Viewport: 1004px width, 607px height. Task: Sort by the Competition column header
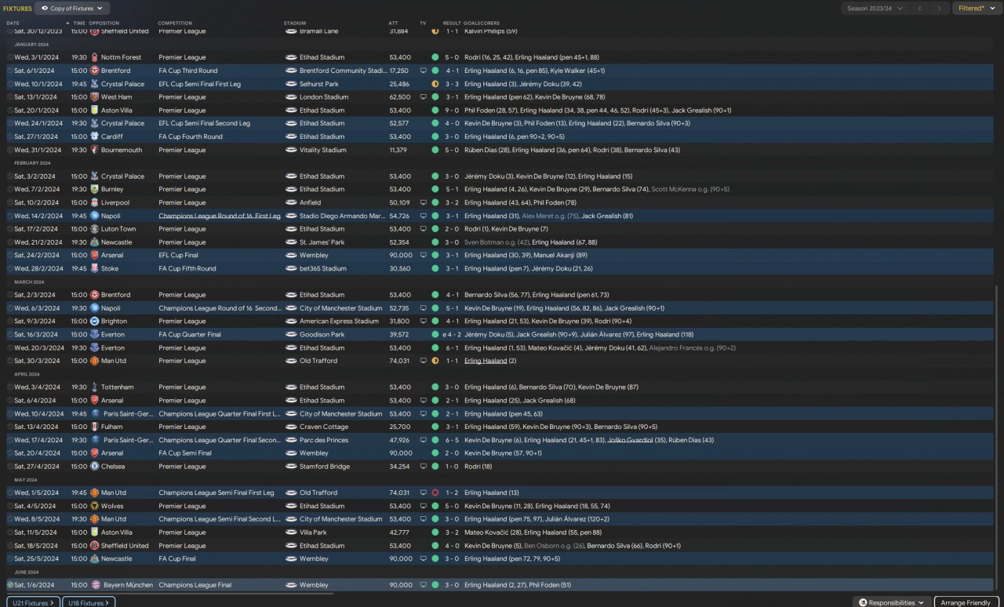click(175, 23)
